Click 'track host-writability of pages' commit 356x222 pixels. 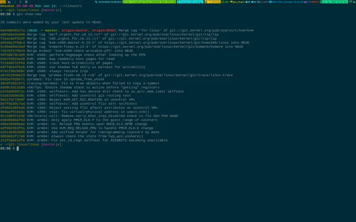tap(57, 63)
